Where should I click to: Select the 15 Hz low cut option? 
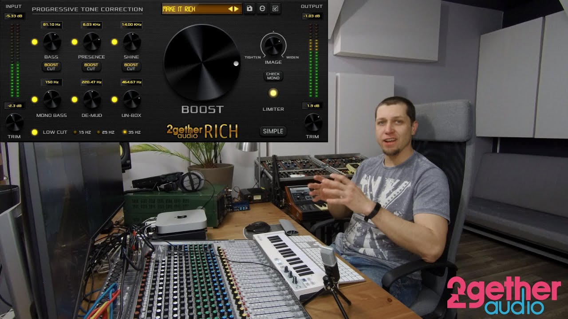[x=82, y=132]
